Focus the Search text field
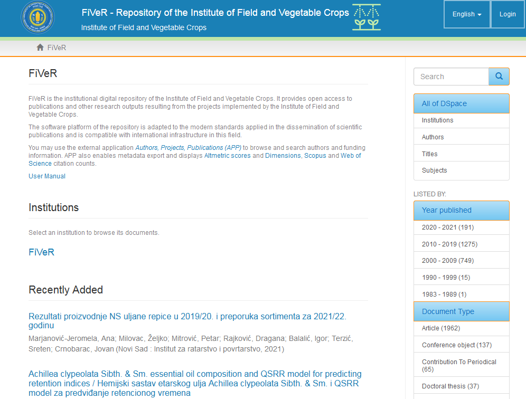 (451, 77)
